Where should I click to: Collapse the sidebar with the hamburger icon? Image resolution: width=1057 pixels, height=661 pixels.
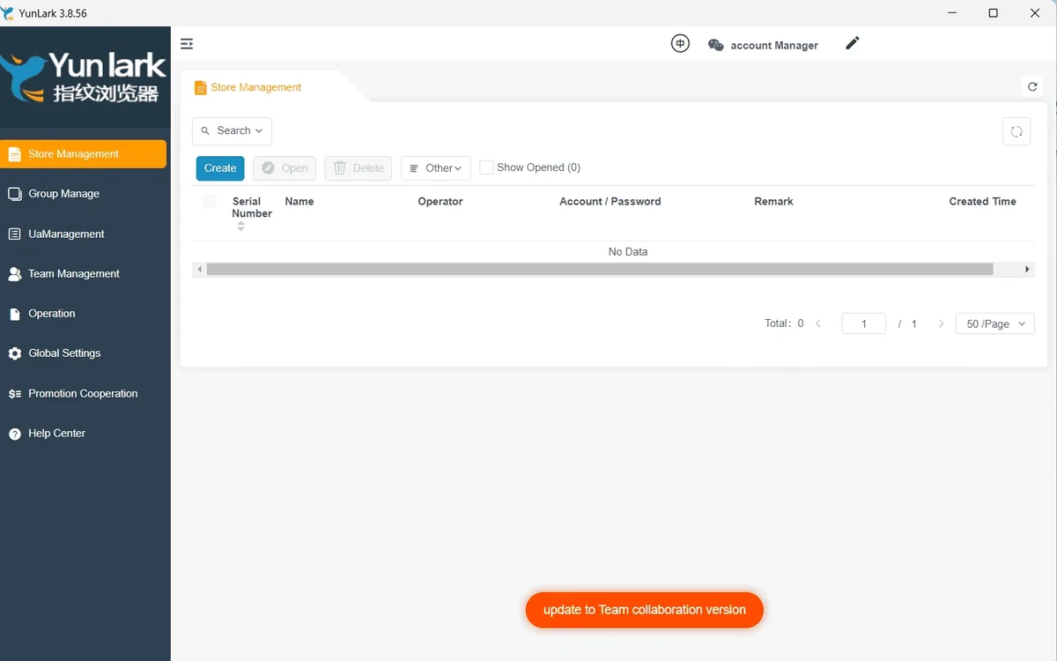point(187,44)
